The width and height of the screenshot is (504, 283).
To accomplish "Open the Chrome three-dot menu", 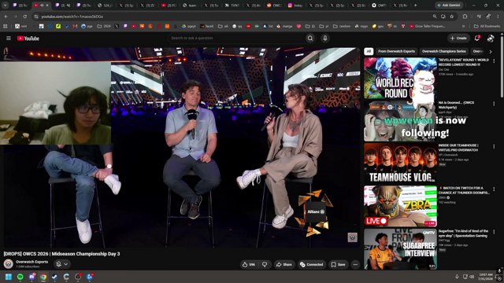I will pos(498,17).
